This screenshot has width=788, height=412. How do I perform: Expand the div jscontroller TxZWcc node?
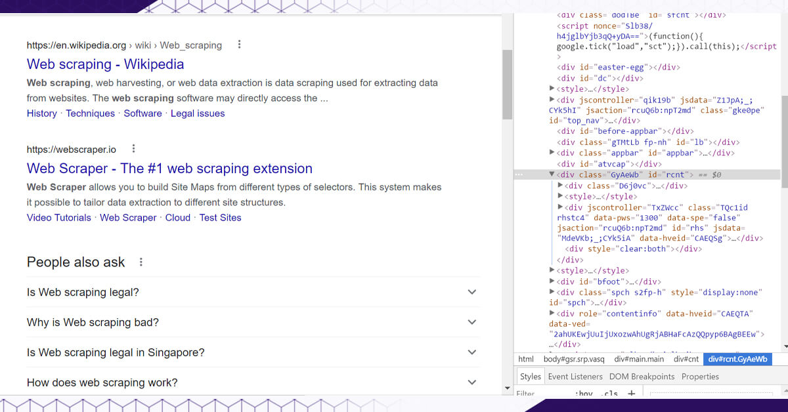(560, 207)
